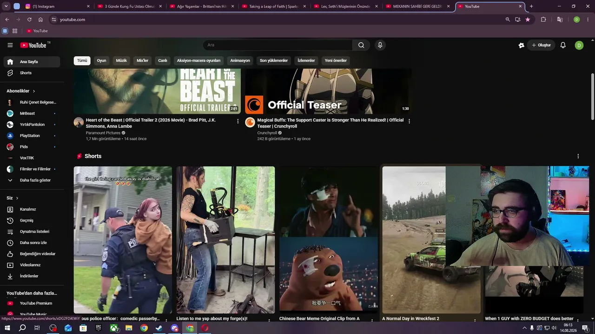This screenshot has height=334, width=595.
Task: Open the Windows Start menu
Action: tap(7, 328)
